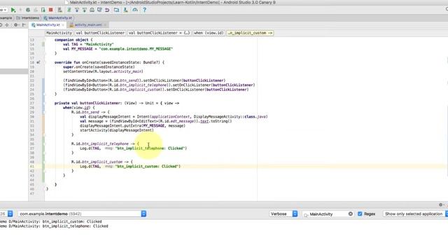
Task: Click into the MainActivity Logcat search field
Action: [x=328, y=214]
